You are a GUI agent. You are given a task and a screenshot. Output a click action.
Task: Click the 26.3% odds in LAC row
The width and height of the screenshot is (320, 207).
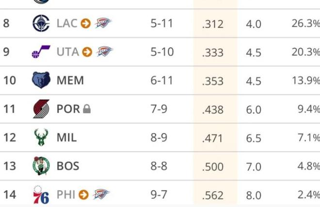305,24
